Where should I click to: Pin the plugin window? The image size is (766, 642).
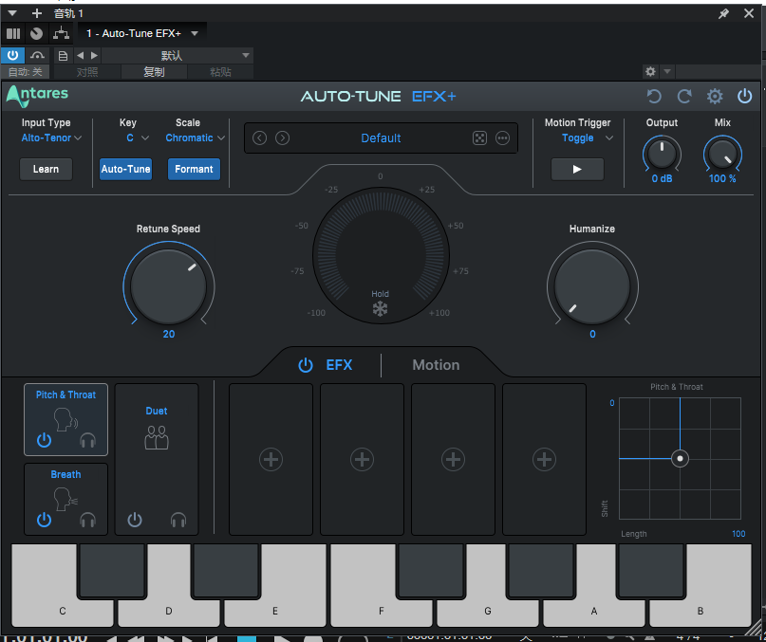[x=723, y=13]
